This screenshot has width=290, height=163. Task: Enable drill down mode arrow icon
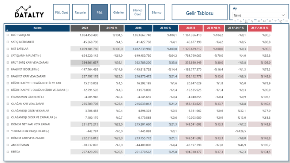coord(241,21)
